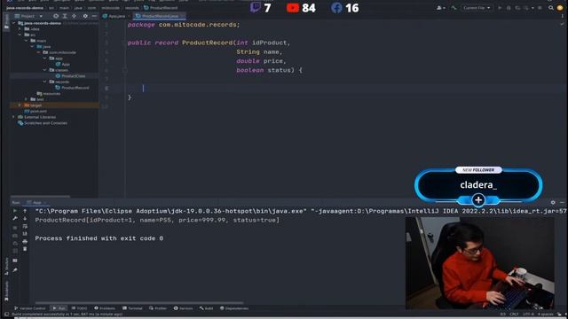568x319 pixels.
Task: Click the wrench icon in Run panel toolbar
Action: pyautogui.click(x=15, y=219)
